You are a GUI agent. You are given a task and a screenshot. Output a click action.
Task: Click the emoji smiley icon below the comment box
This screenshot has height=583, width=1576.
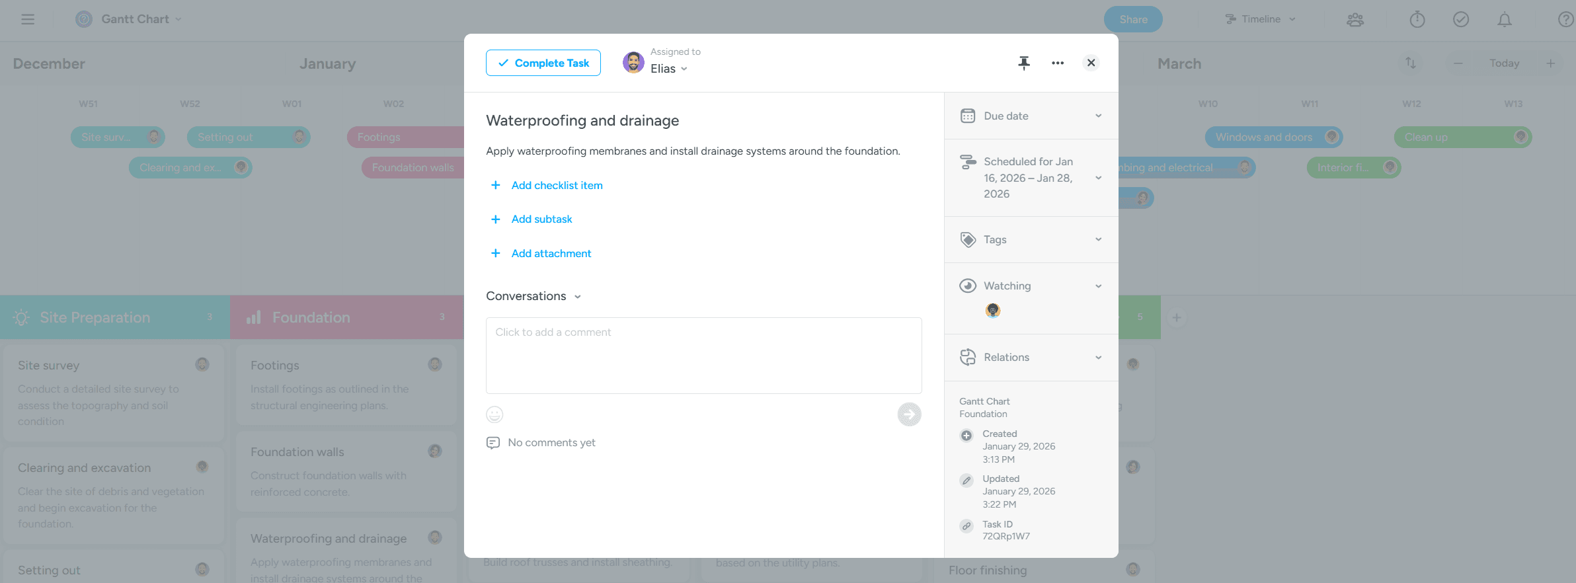[494, 414]
